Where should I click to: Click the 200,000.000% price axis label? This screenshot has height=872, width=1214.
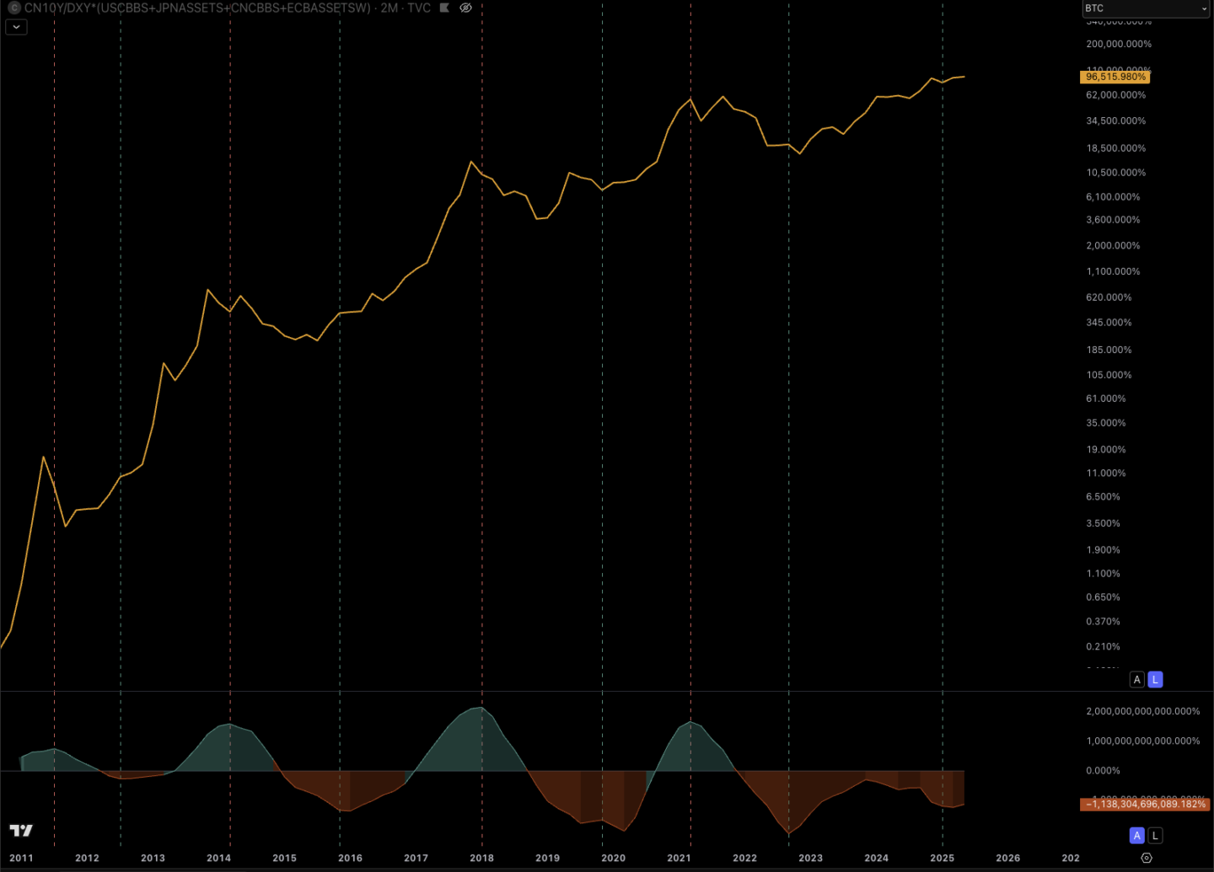(1119, 44)
